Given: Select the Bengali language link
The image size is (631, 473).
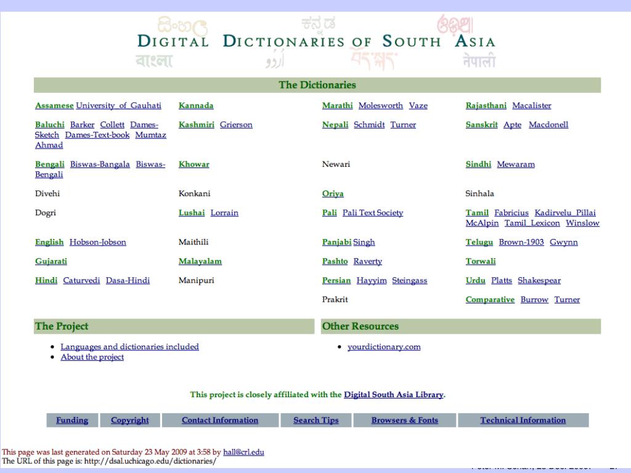Looking at the screenshot, I should (x=49, y=164).
